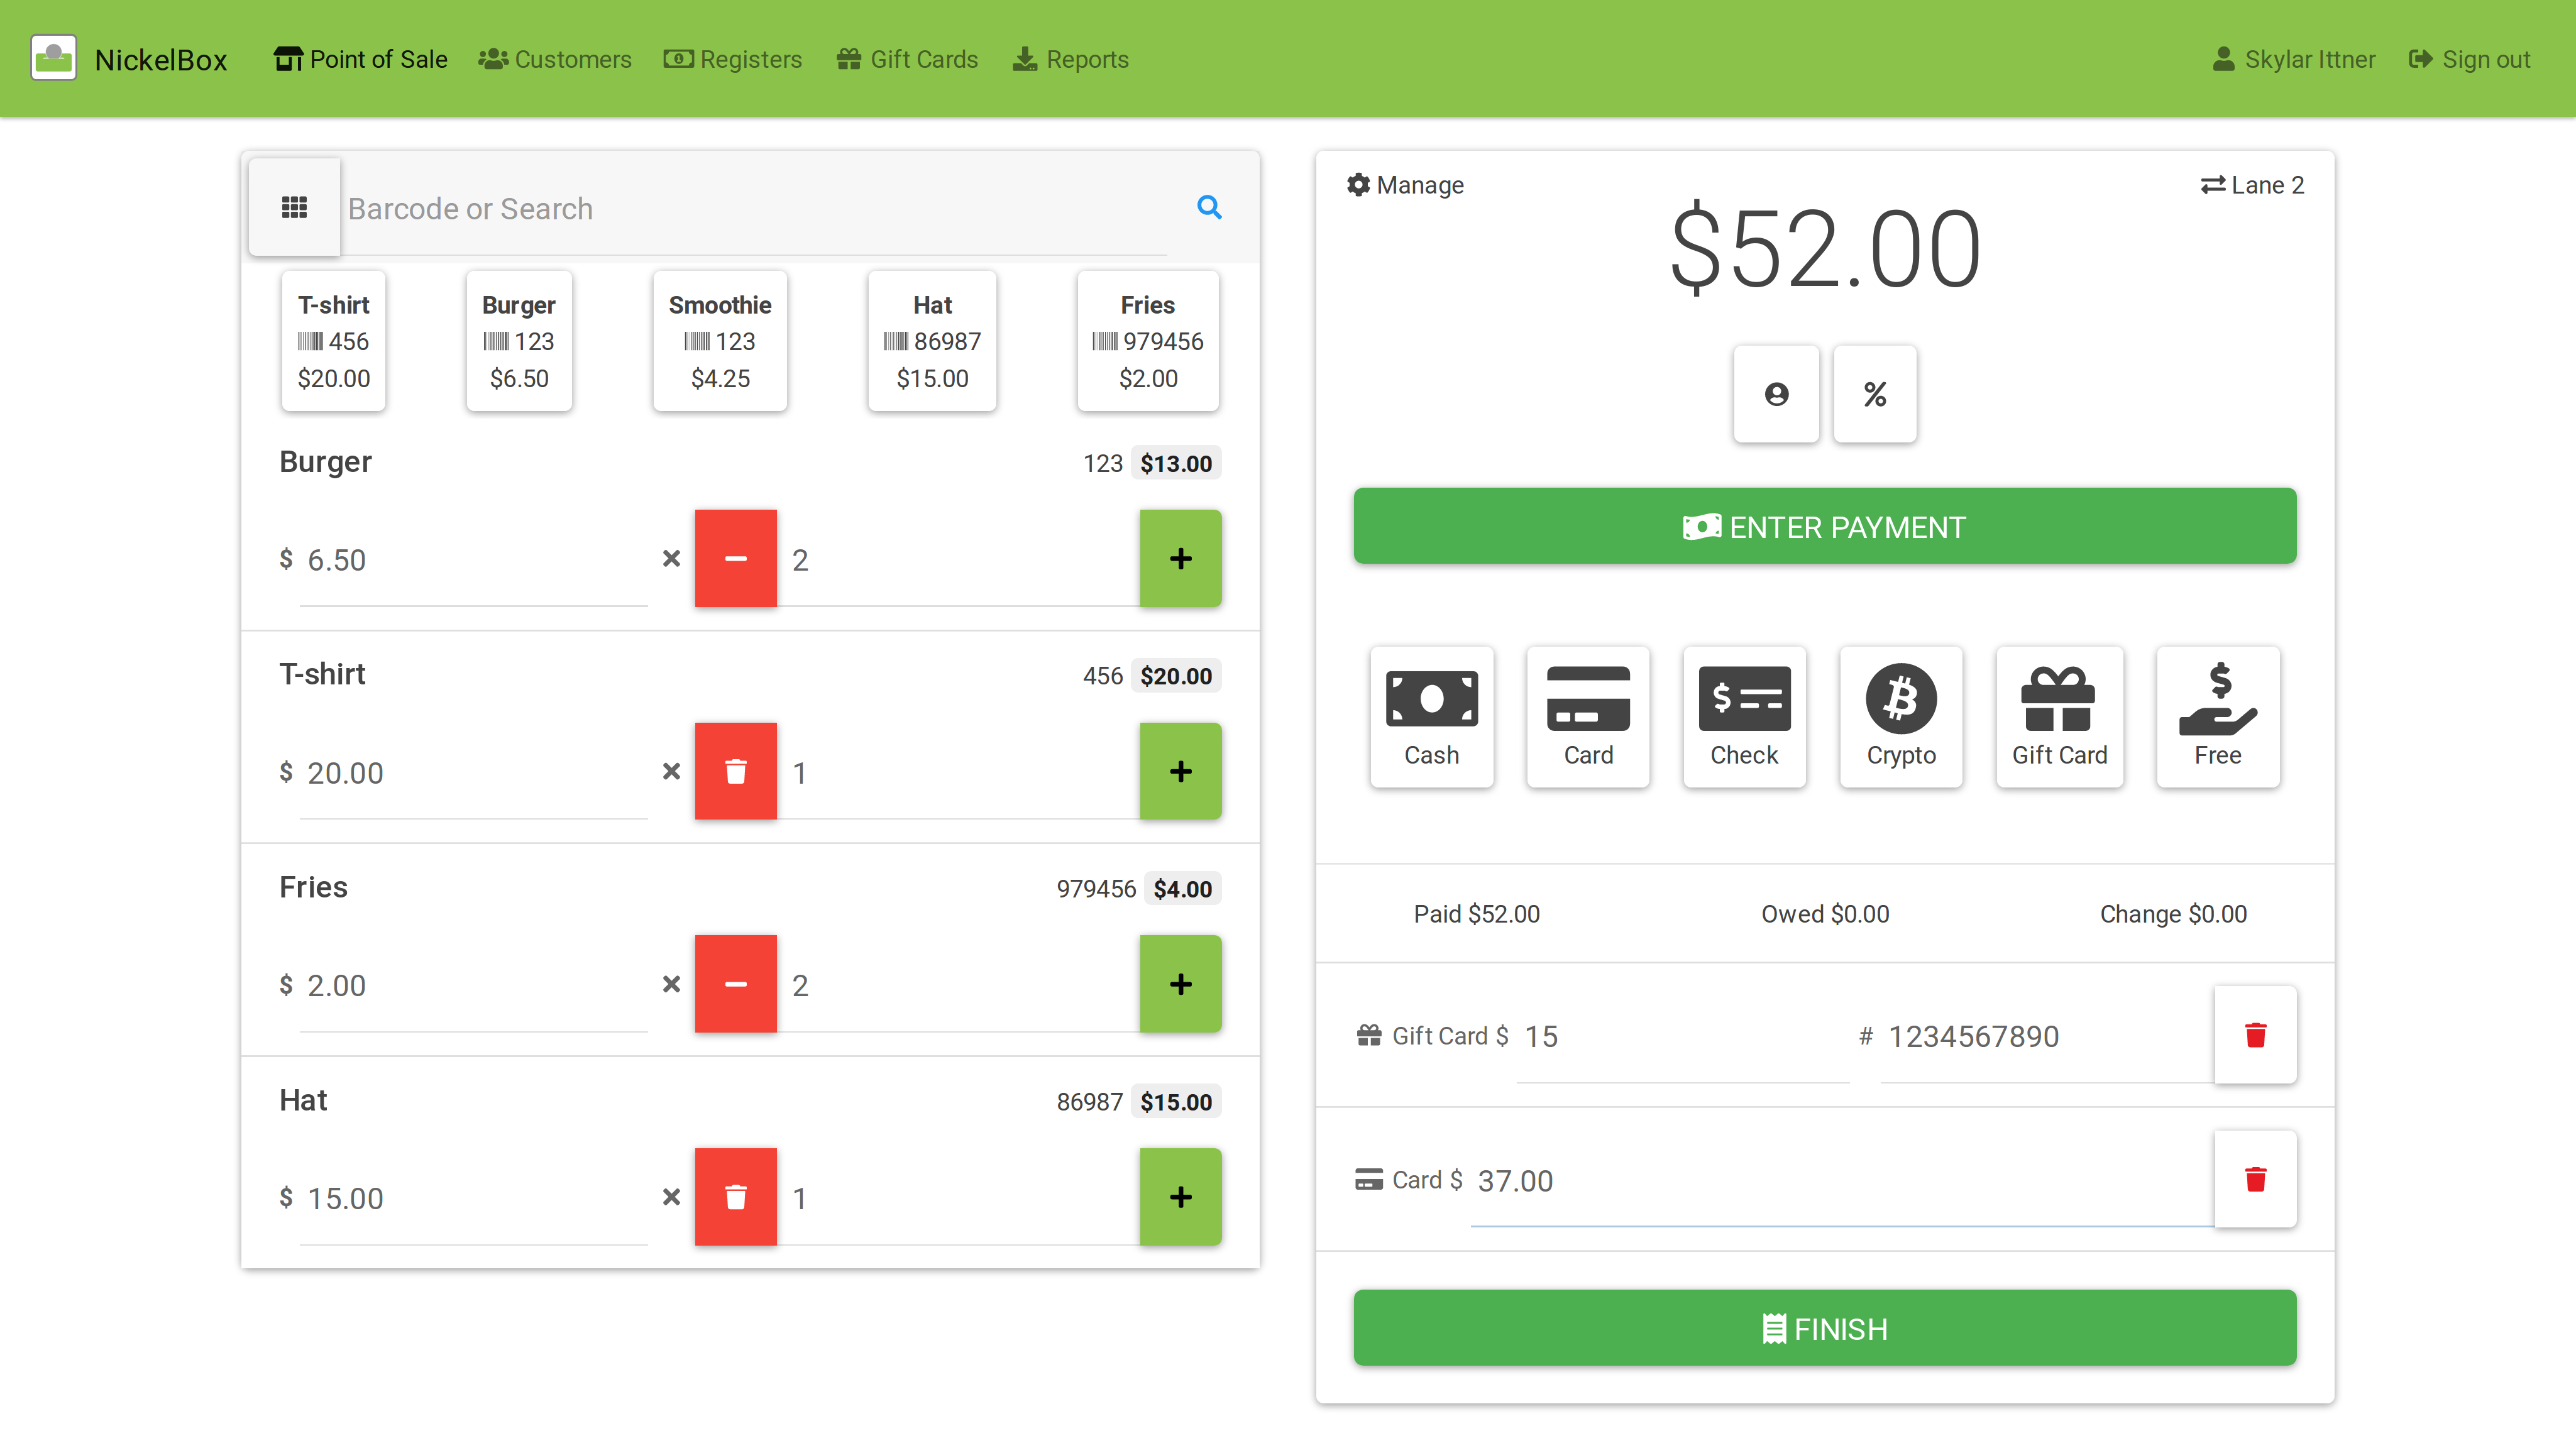Remove T-shirt using its trash button

tap(735, 771)
